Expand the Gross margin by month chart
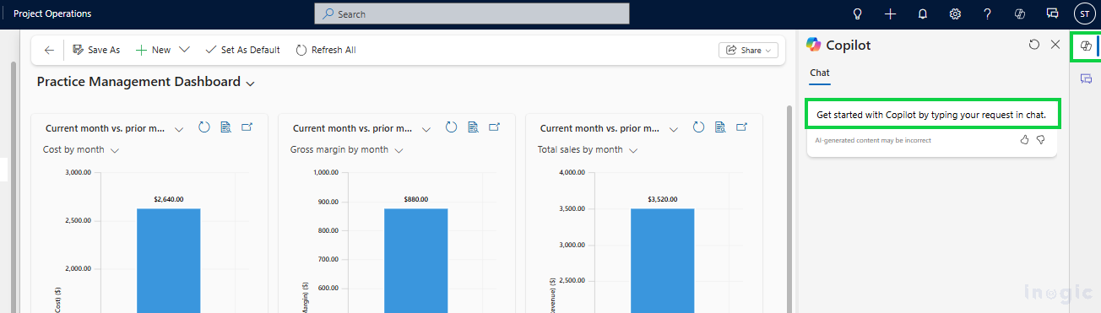 [x=495, y=127]
